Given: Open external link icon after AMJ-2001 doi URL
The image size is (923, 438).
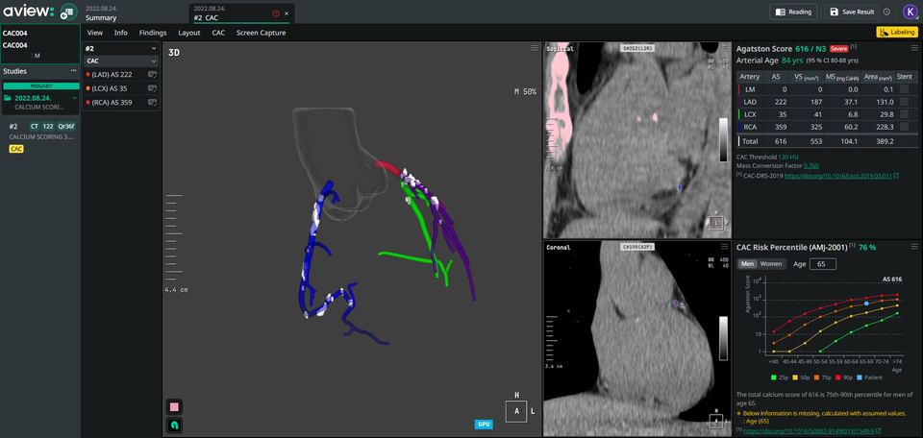Looking at the screenshot, I should (879, 431).
